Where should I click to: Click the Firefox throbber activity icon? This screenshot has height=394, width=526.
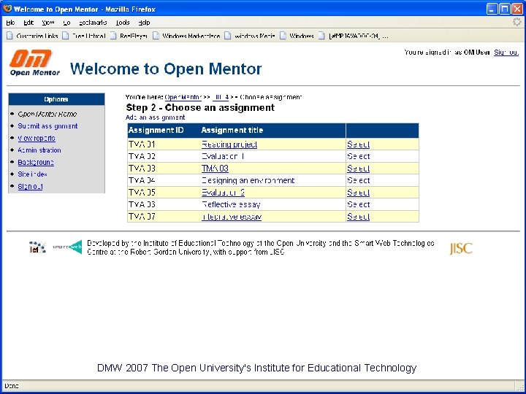[517, 22]
